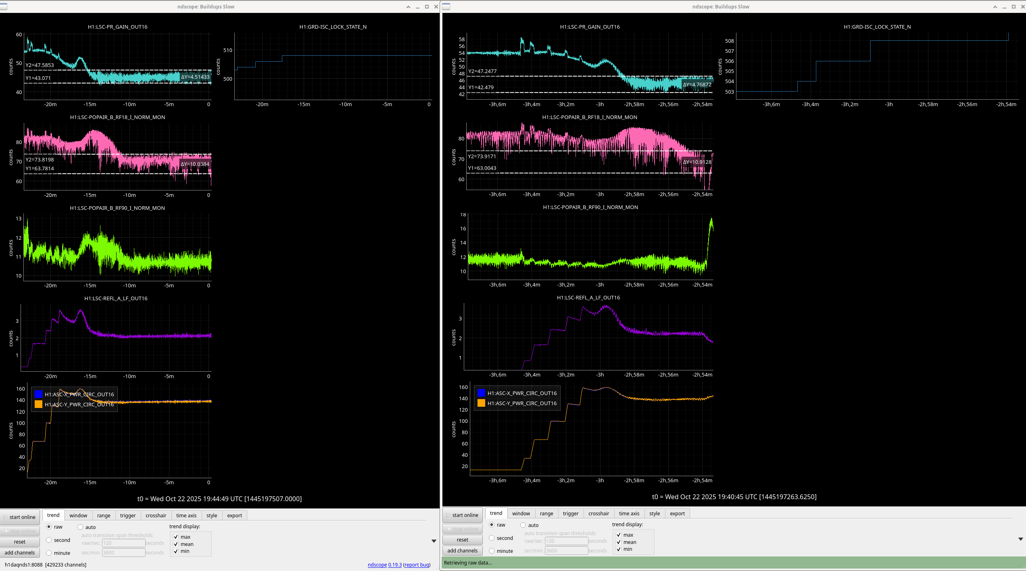This screenshot has height=571, width=1026.
Task: Open the time axis tab in right window
Action: click(629, 513)
